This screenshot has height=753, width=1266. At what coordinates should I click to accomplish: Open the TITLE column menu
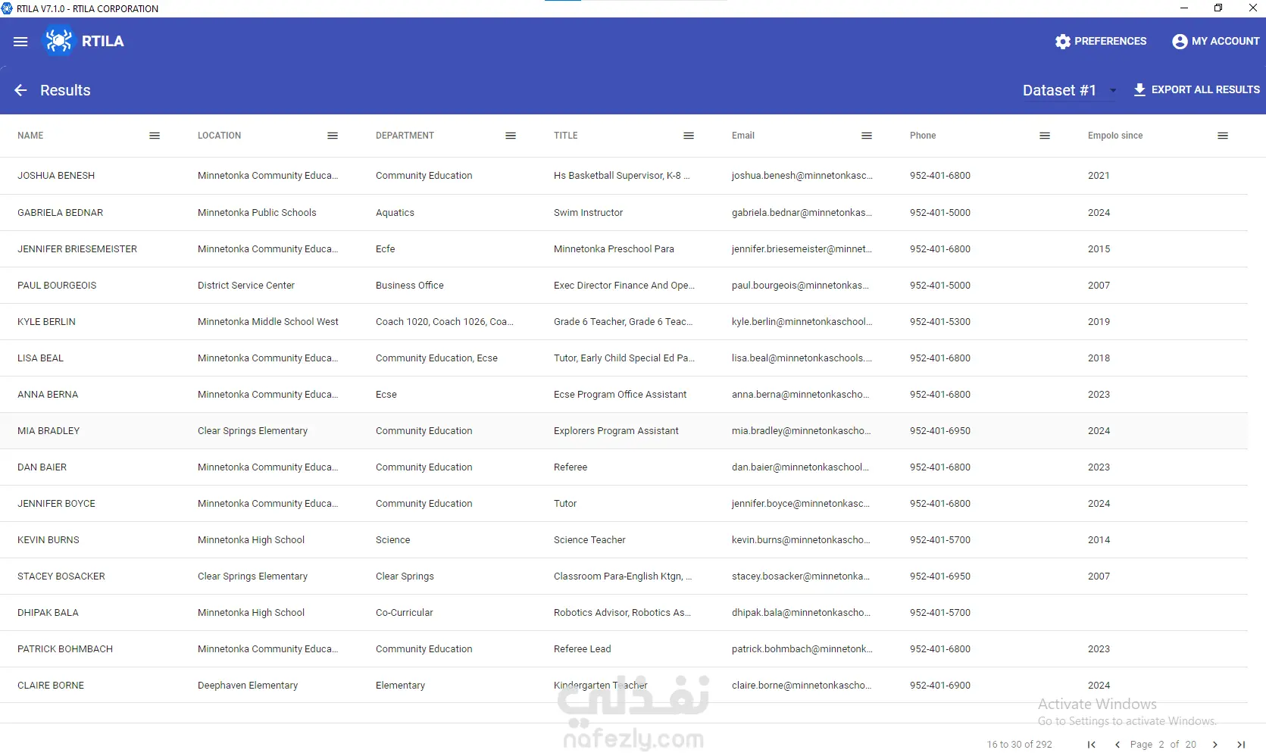click(x=689, y=136)
